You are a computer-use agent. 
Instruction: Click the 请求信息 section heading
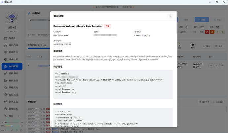[x=58, y=67]
